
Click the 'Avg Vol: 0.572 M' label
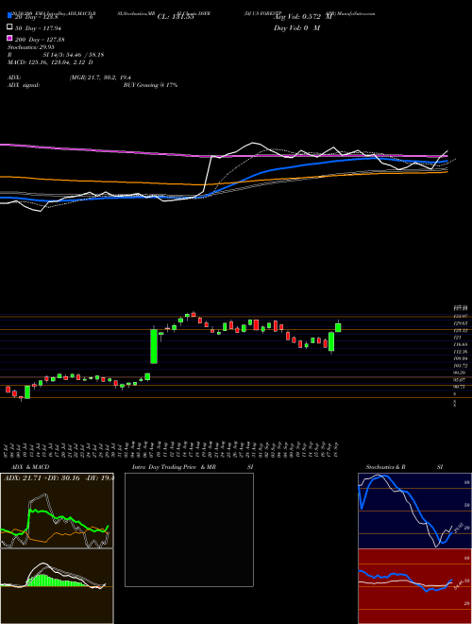click(303, 16)
